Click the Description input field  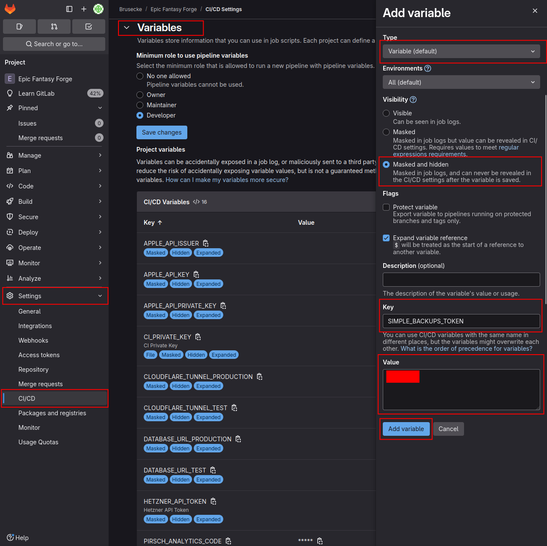(x=461, y=280)
